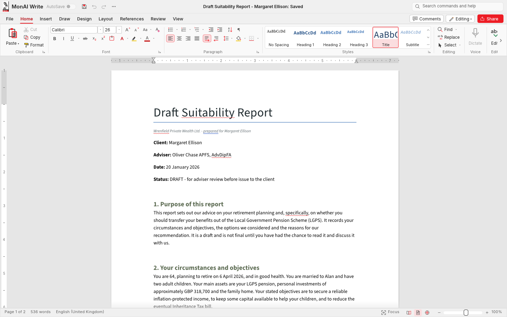The height and width of the screenshot is (317, 507).
Task: Expand the Paste options arrow
Action: [x=18, y=44]
